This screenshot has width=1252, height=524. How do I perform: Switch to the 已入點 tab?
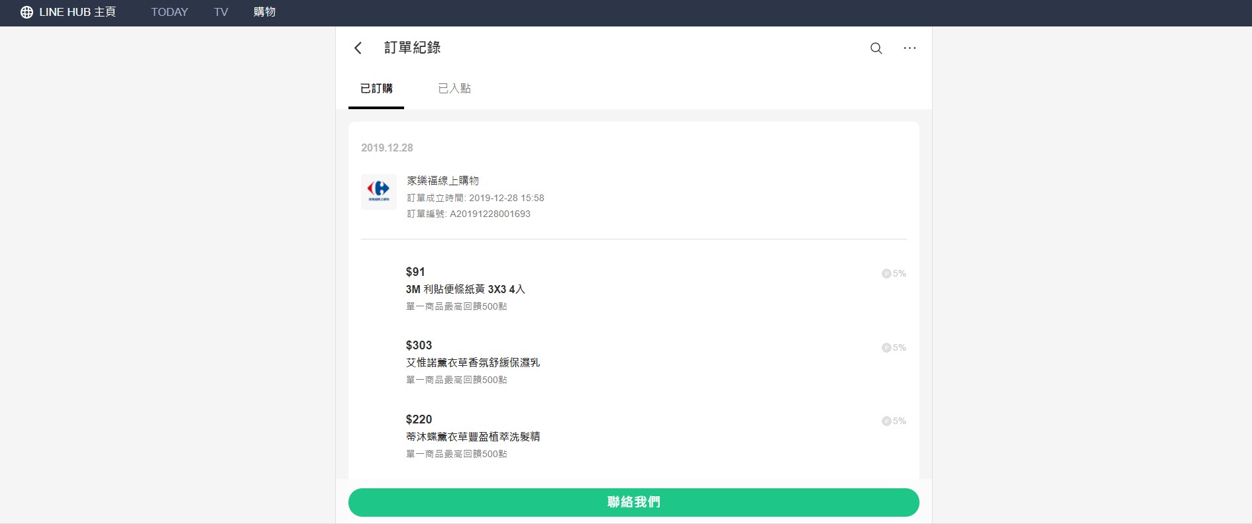click(454, 89)
